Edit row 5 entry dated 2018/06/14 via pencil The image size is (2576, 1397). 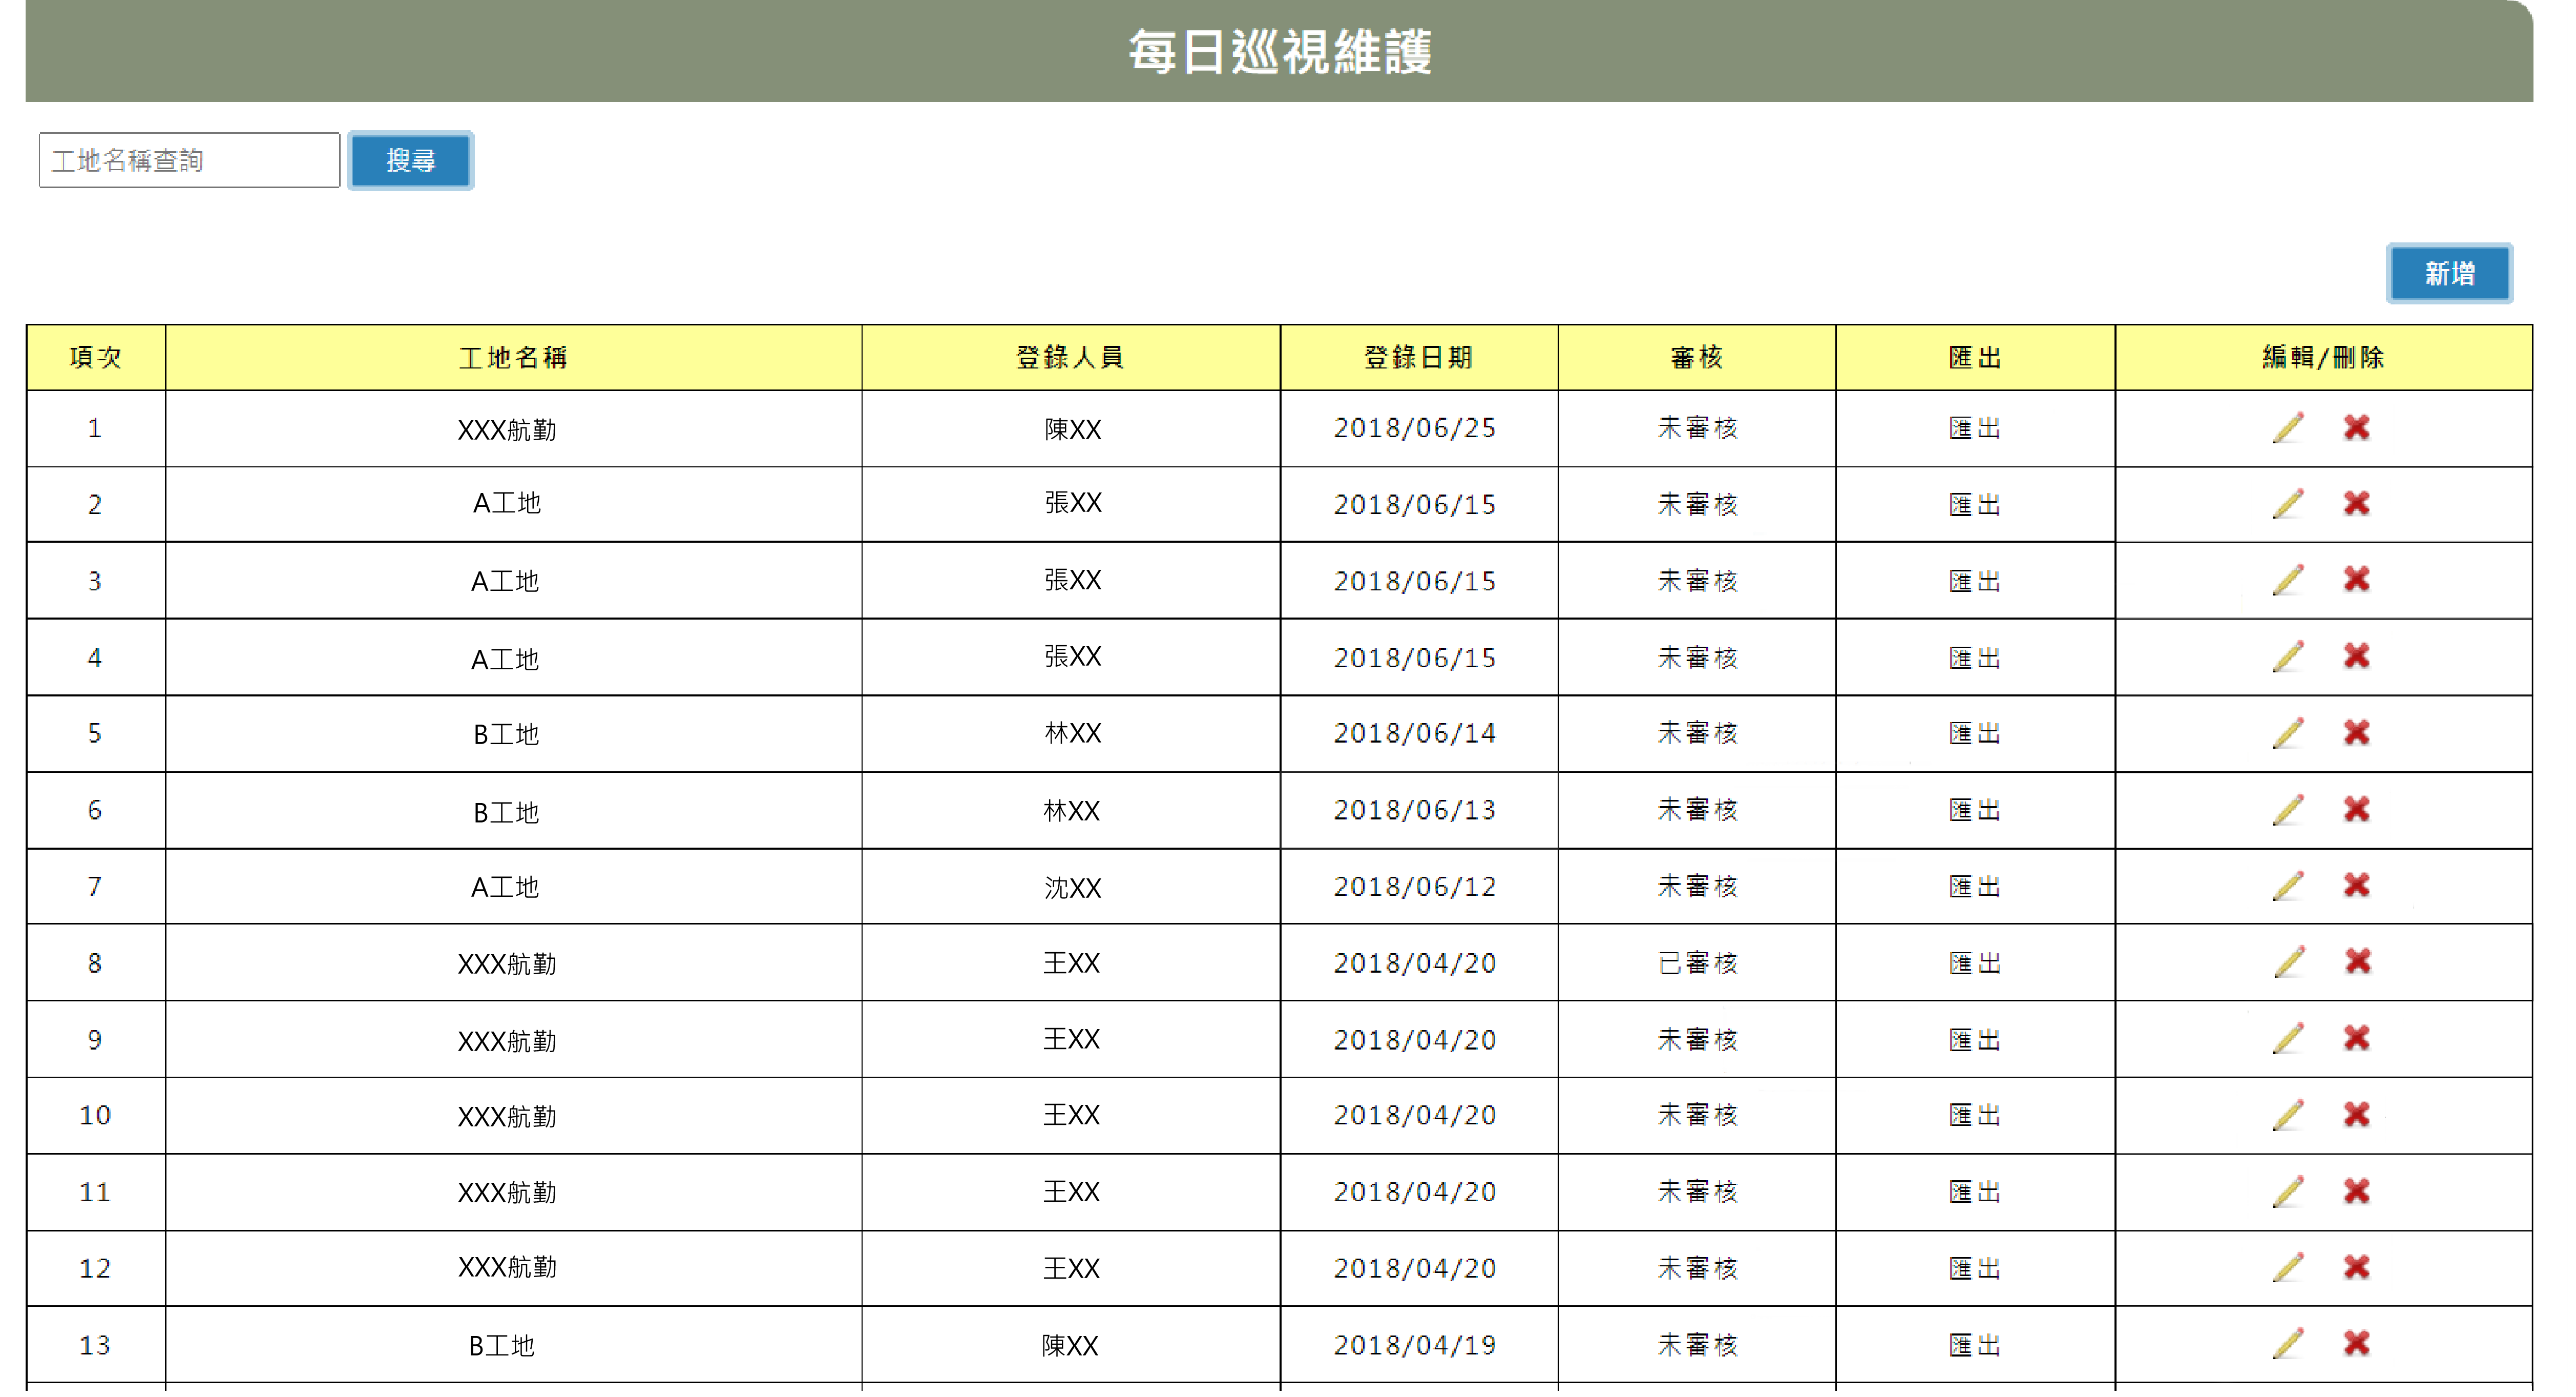(2287, 733)
